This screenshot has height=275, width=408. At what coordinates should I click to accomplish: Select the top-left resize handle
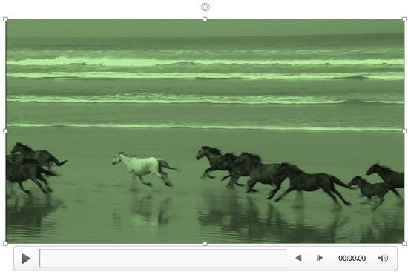[5, 19]
